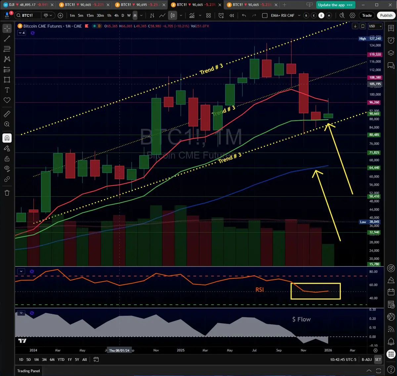This screenshot has height=376, width=397.
Task: Expand the chart style dropdown
Action: pos(181,16)
